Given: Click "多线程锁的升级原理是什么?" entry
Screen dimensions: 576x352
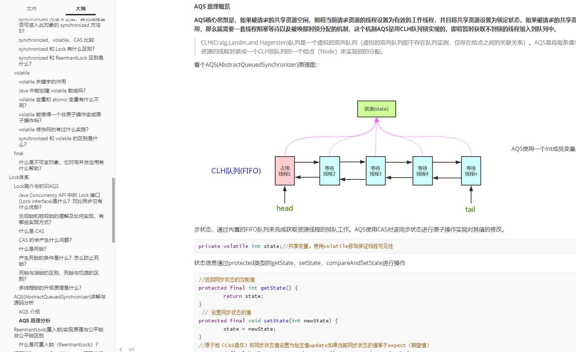Looking at the screenshot, I should (x=50, y=287).
